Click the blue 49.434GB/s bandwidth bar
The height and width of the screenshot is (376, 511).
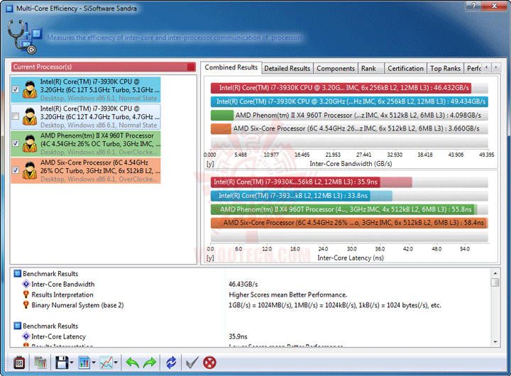click(349, 101)
